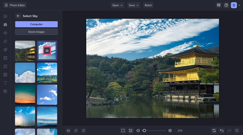This screenshot has width=243, height=135.
Task: Select the orange sunset sky thumbnail
Action: [x=25, y=94]
